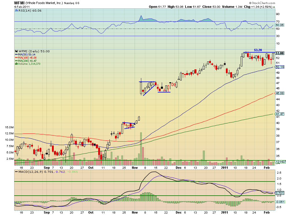The image size is (286, 215).
Task: Open the StockCharts.com copyright link
Action: click(262, 3)
